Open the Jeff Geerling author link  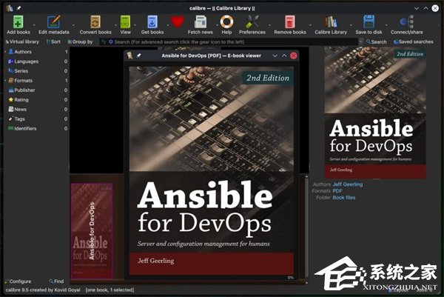coord(348,184)
